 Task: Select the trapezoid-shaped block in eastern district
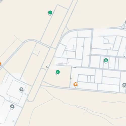(106, 41)
